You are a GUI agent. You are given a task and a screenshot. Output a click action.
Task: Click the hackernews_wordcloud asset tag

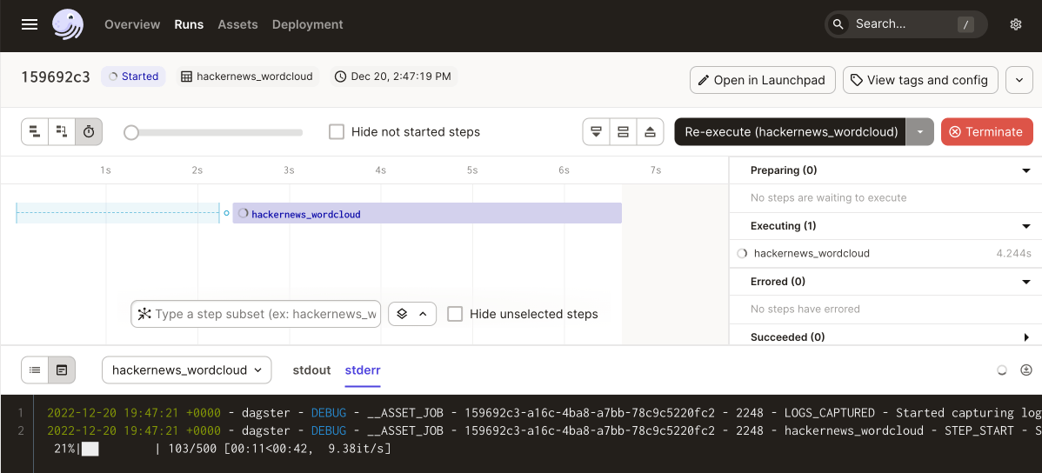click(x=247, y=77)
